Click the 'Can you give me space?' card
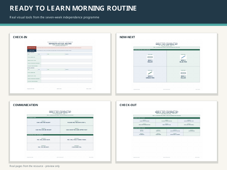 pos(44,130)
